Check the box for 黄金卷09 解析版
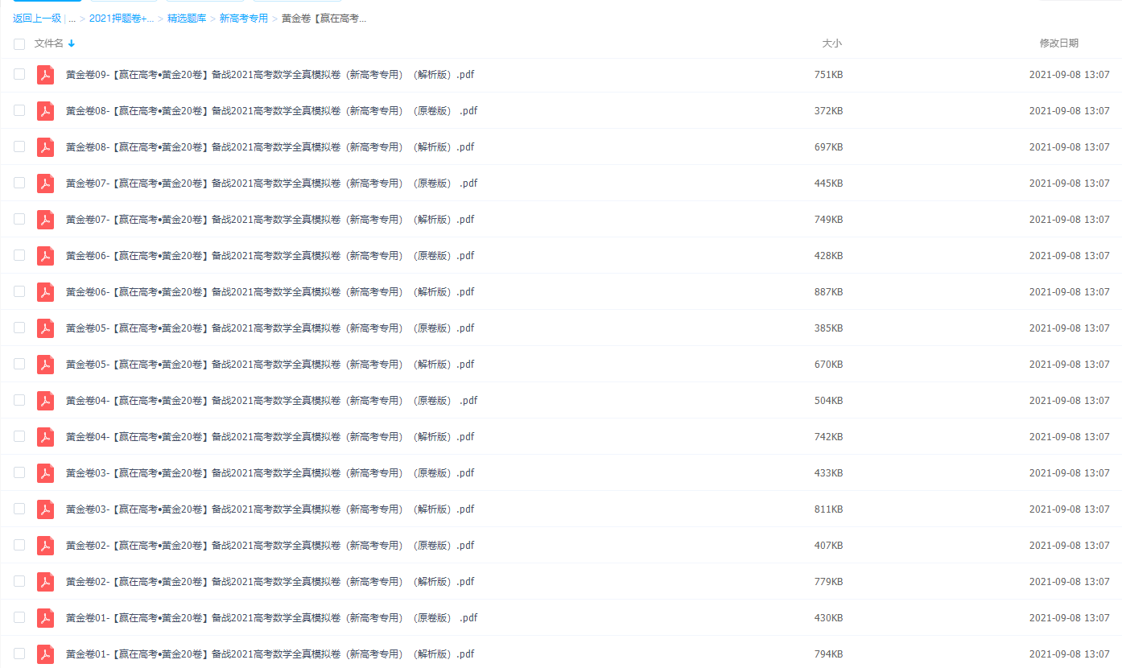 coord(19,74)
